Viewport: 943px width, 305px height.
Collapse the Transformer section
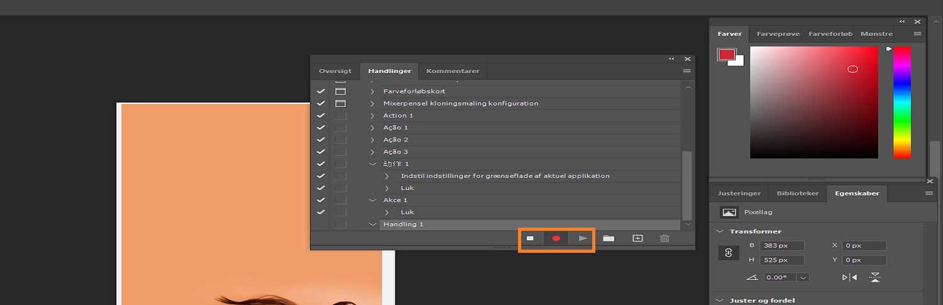[x=720, y=231]
